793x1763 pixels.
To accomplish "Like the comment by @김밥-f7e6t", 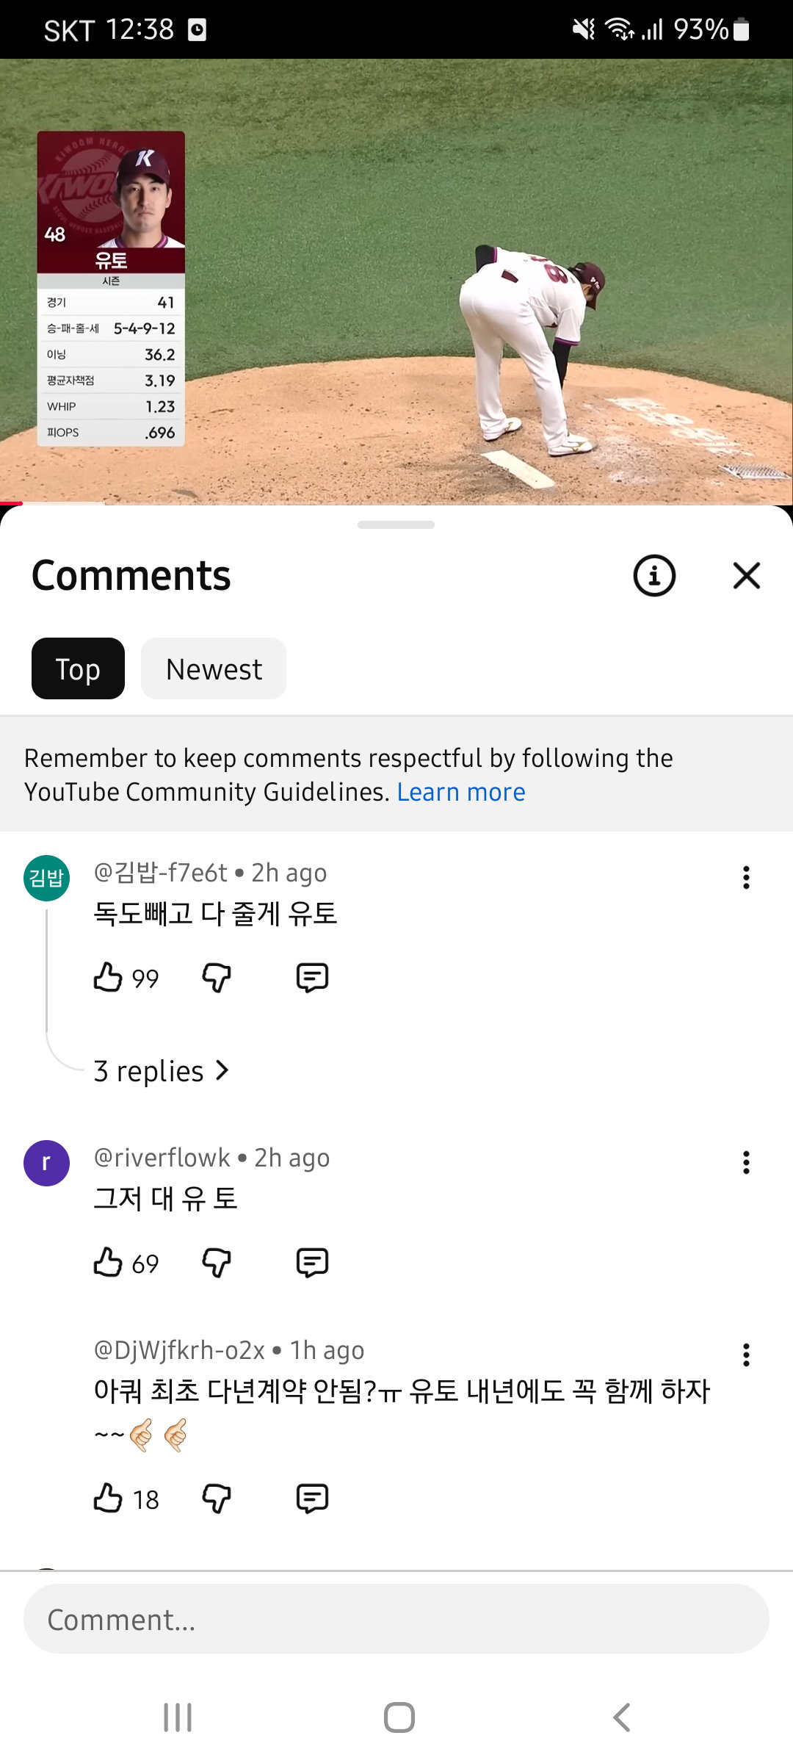I will click(108, 978).
